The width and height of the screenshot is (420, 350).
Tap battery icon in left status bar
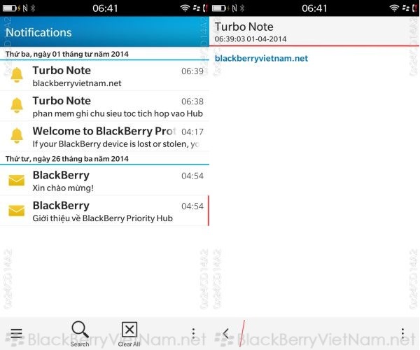tap(10, 8)
